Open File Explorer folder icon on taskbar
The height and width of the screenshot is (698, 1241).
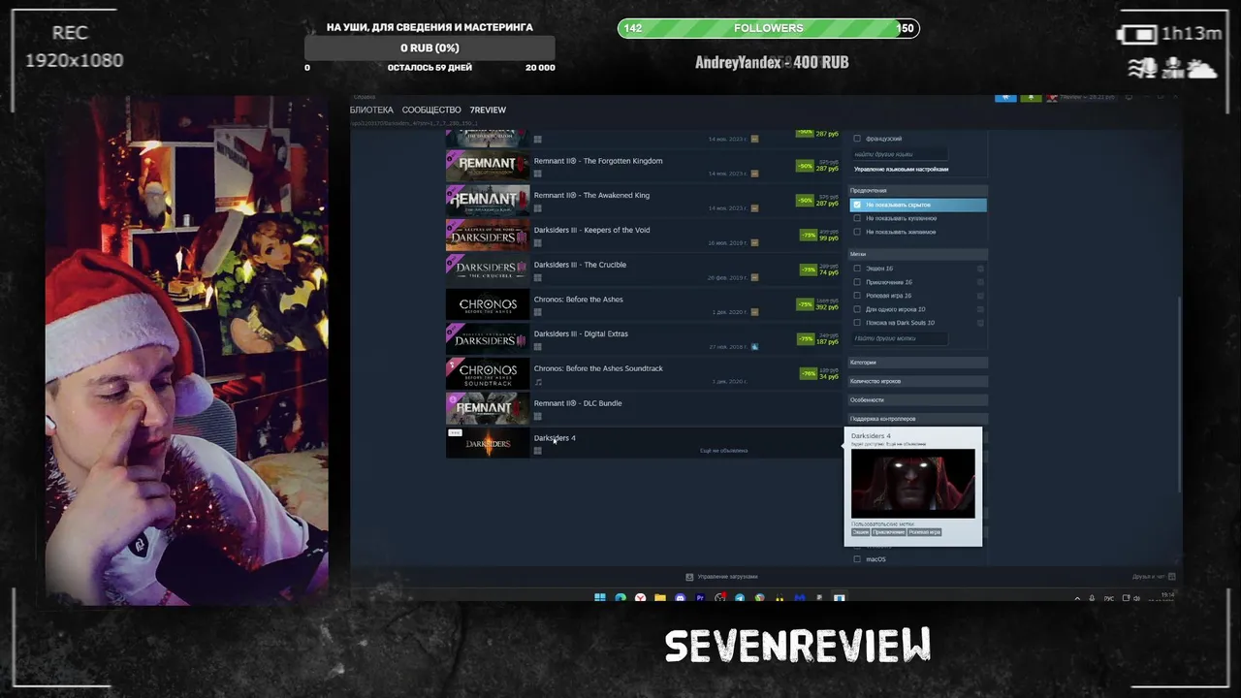tap(660, 598)
